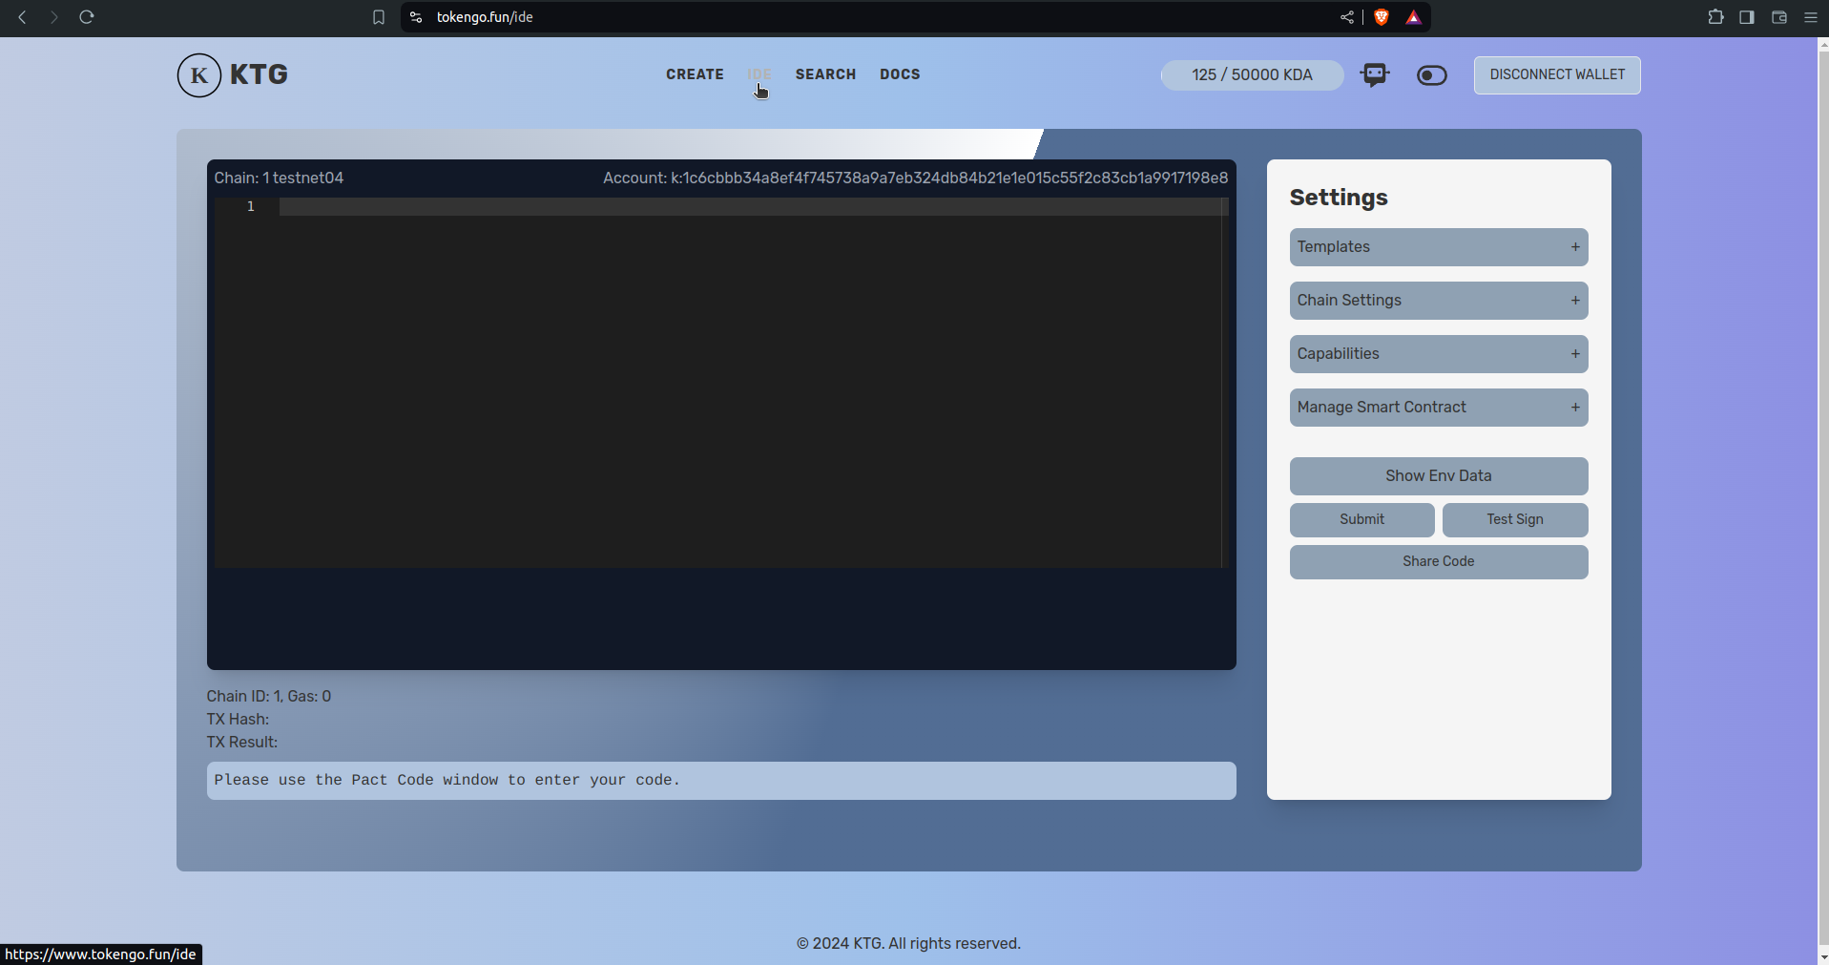Go back with browser back arrow
This screenshot has height=965, width=1829.
tap(22, 17)
